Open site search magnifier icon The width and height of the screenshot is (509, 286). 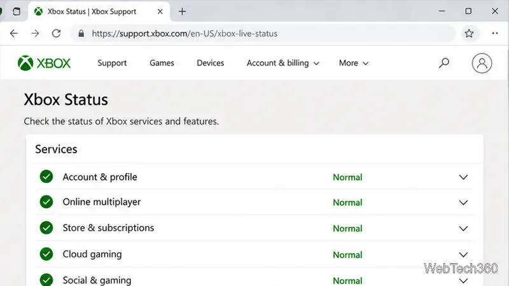443,63
